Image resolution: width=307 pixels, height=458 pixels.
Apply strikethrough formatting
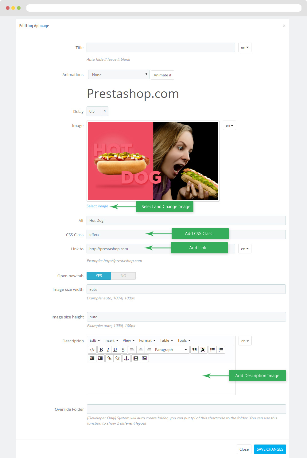point(123,350)
